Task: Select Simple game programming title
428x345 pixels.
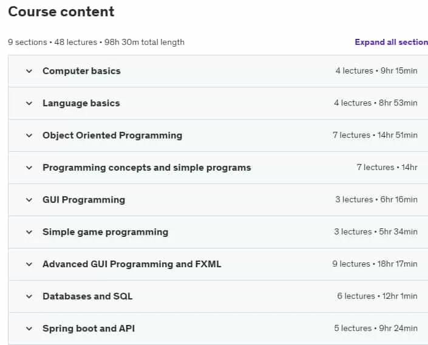Action: click(106, 232)
